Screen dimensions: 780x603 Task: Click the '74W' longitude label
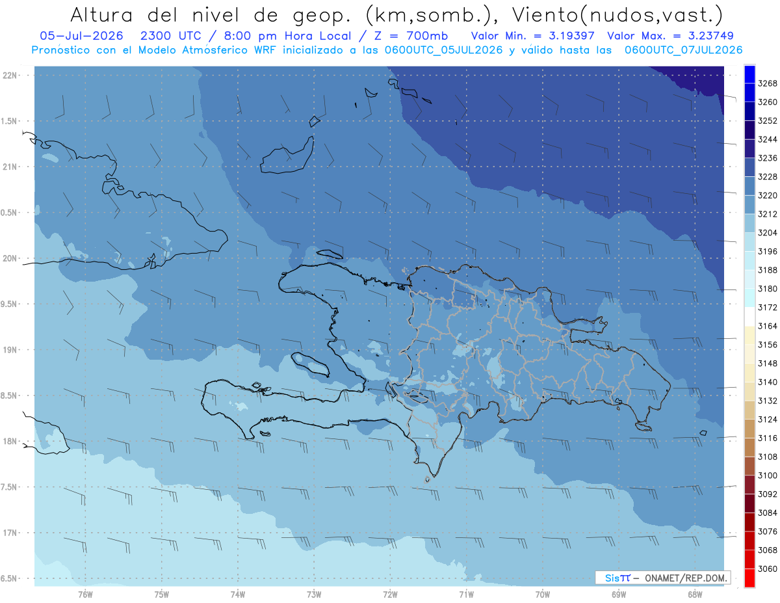pyautogui.click(x=238, y=594)
